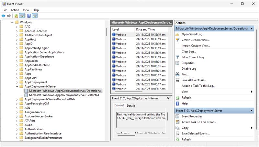This screenshot has width=259, height=147.
Task: Click the Forward arrow toolbar icon
Action: pyautogui.click(x=9, y=16)
